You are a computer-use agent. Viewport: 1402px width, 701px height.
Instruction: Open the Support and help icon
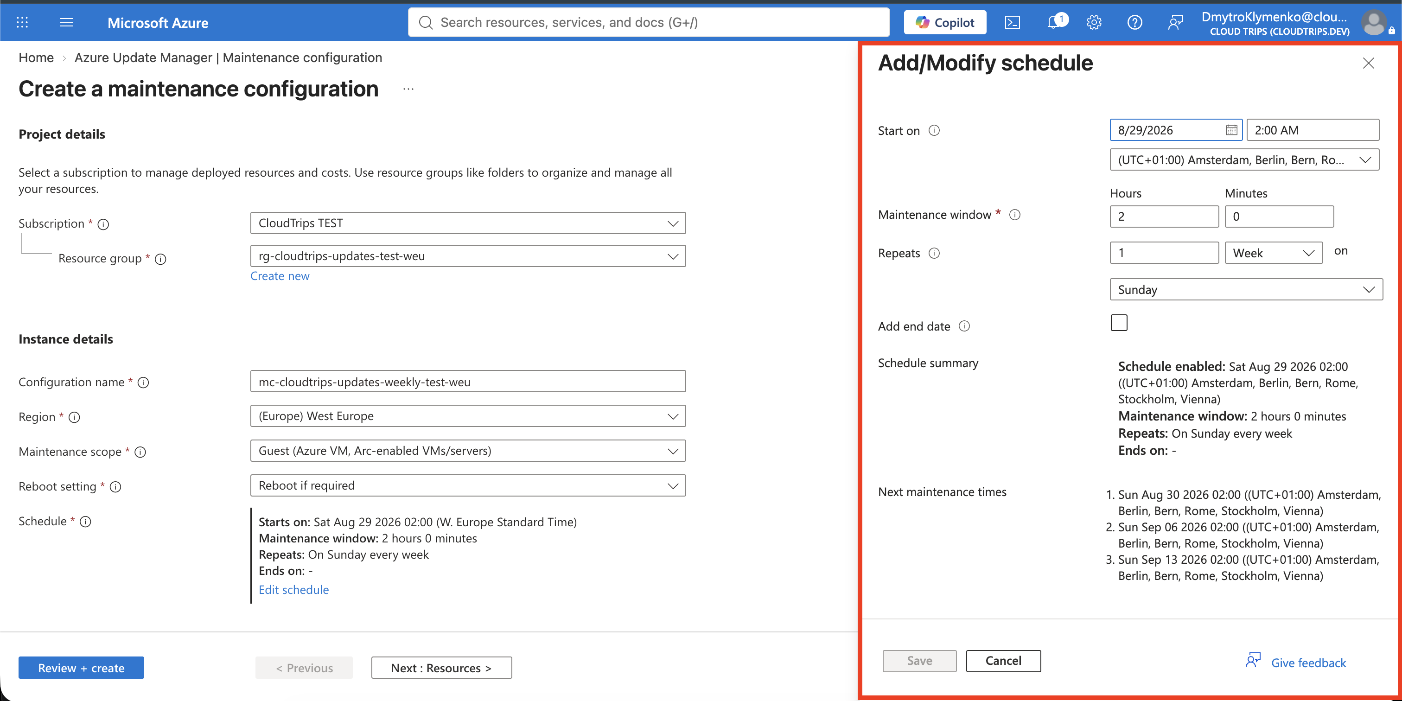(x=1135, y=22)
